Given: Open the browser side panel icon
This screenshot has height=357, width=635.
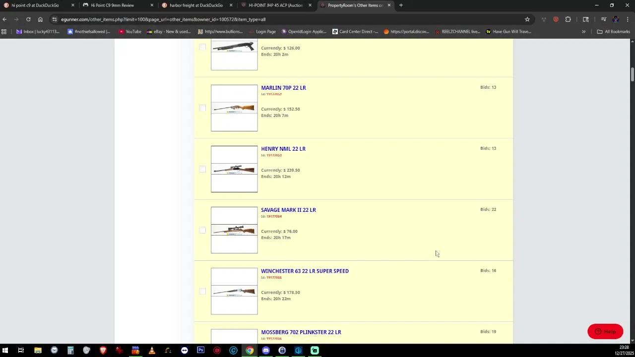Looking at the screenshot, I should (x=586, y=19).
